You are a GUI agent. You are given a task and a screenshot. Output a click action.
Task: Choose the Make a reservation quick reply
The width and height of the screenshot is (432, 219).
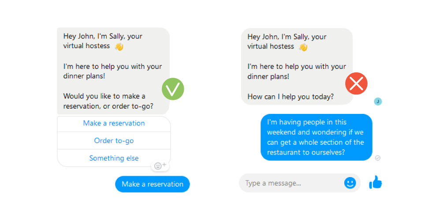pos(114,123)
